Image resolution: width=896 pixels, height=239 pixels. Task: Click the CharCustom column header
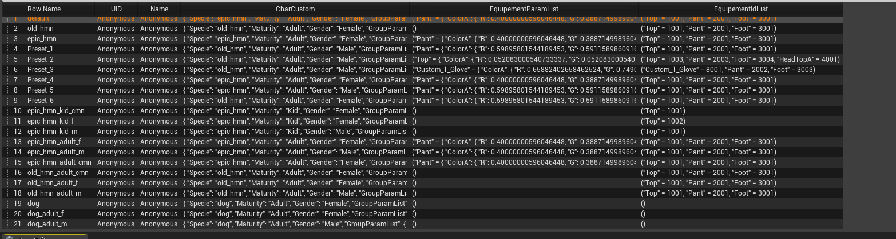pos(295,9)
